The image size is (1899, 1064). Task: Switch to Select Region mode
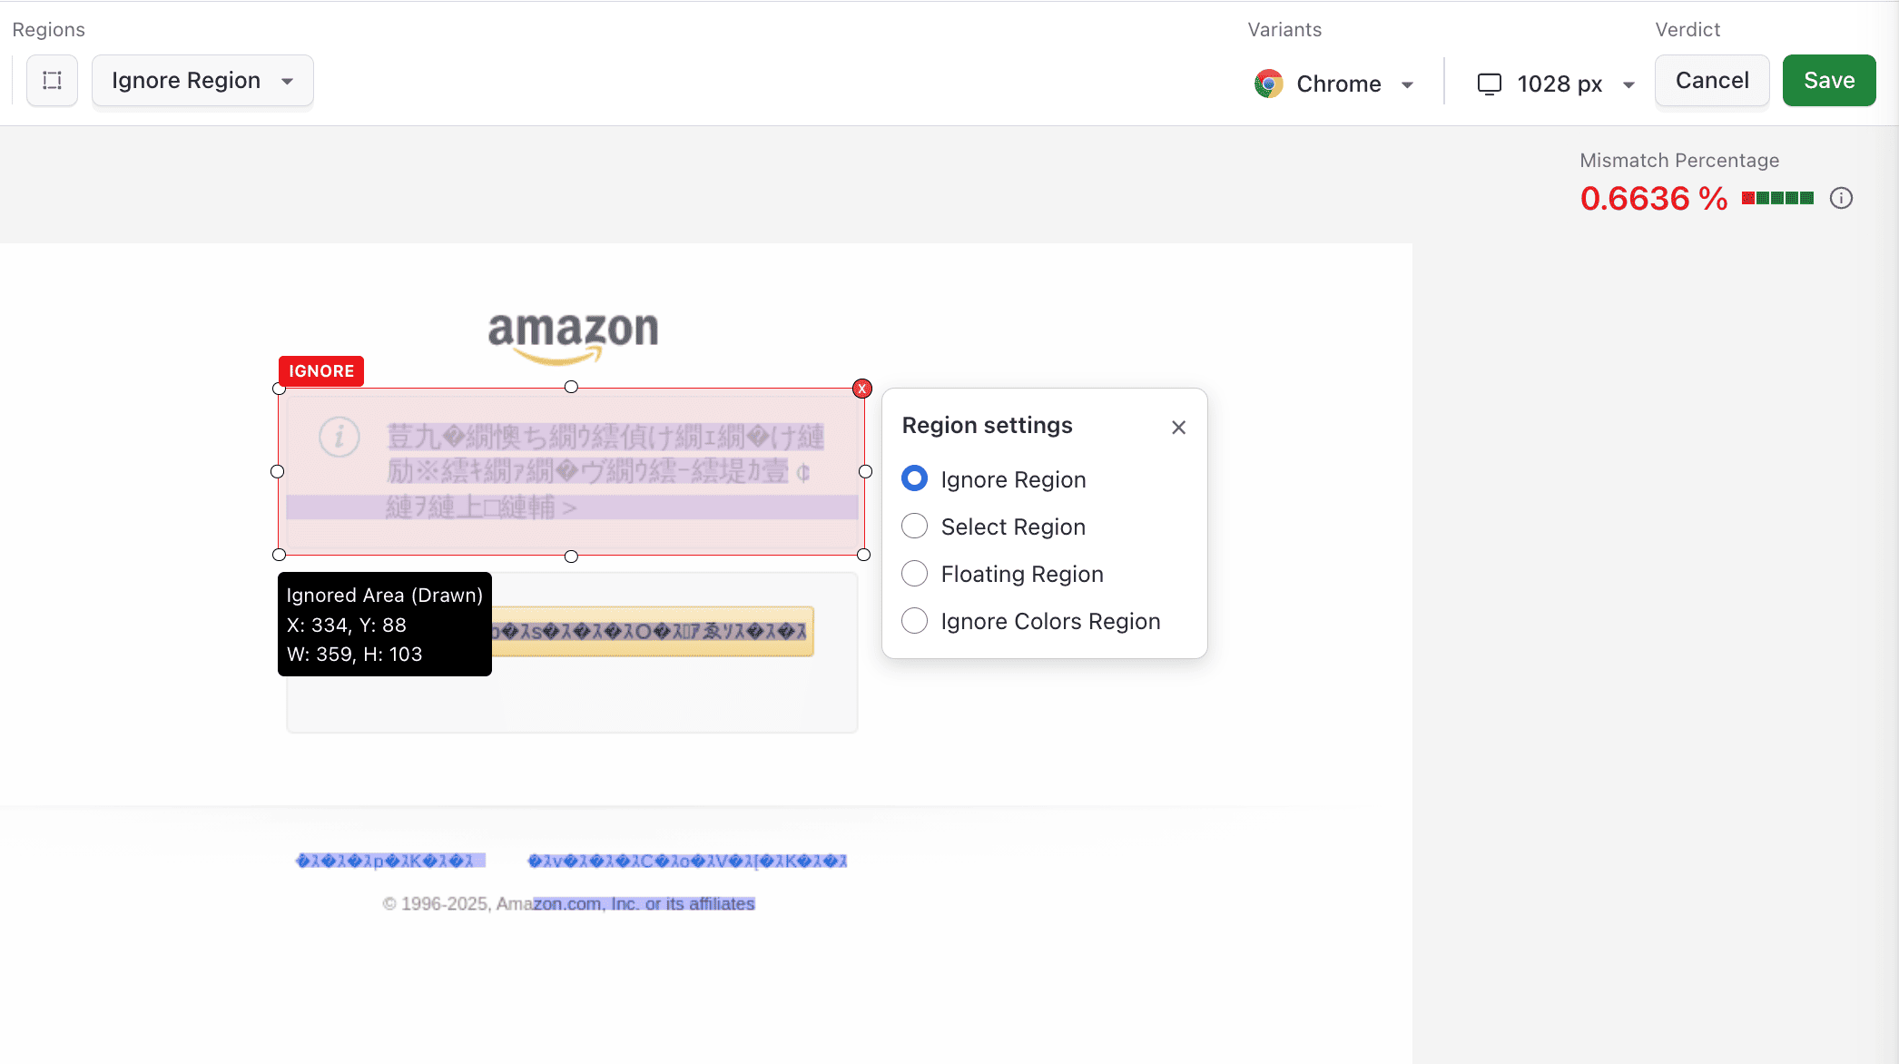tap(914, 526)
